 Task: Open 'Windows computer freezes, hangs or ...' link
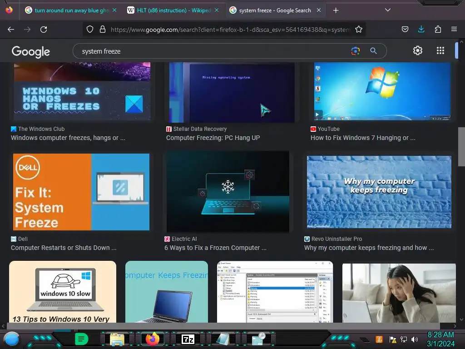(68, 138)
